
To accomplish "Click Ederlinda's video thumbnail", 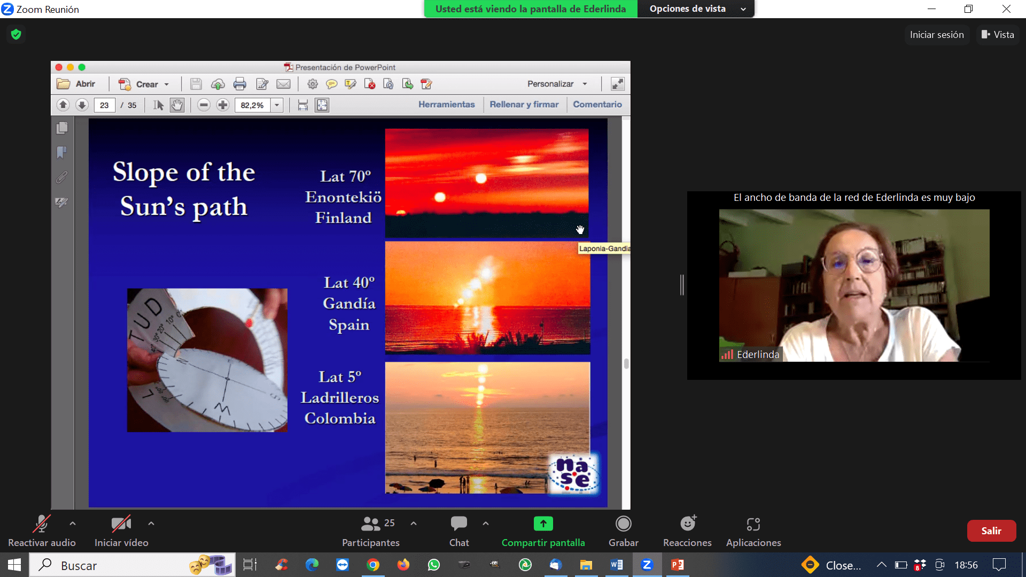I will coord(854,285).
